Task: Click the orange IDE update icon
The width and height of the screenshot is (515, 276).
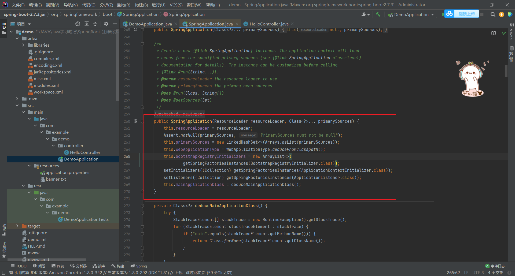Action: (x=501, y=14)
